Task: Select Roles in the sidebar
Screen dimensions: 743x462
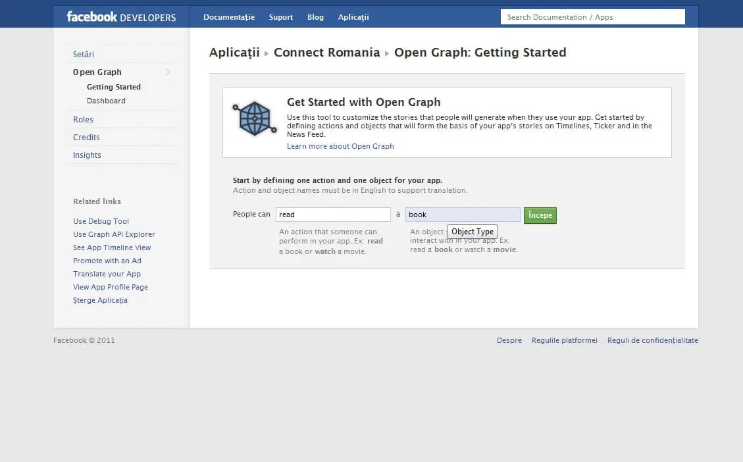Action: pyautogui.click(x=83, y=119)
